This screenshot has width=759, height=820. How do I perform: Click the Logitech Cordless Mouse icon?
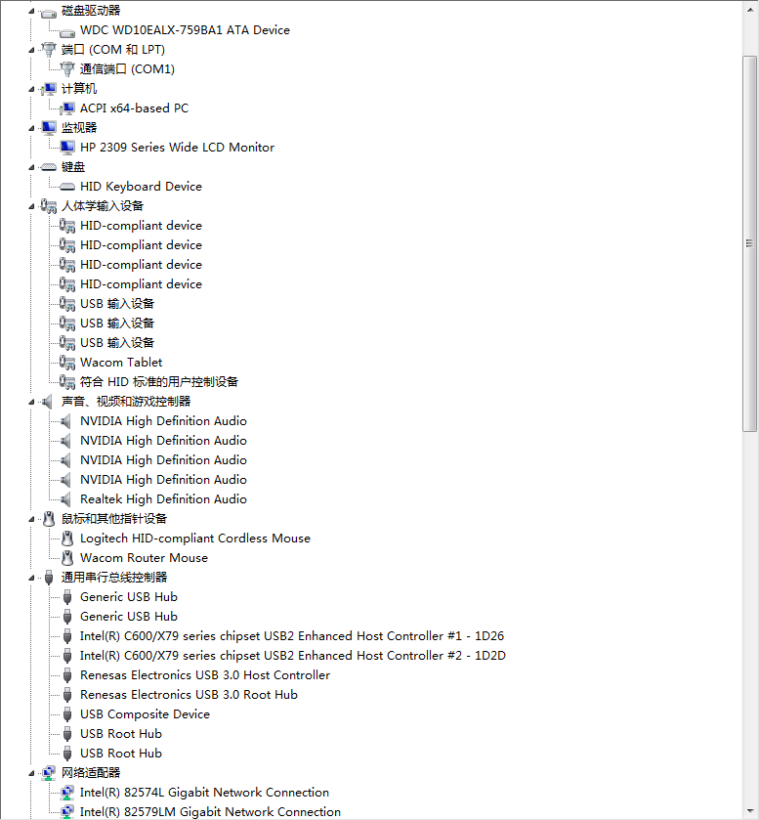coord(66,539)
